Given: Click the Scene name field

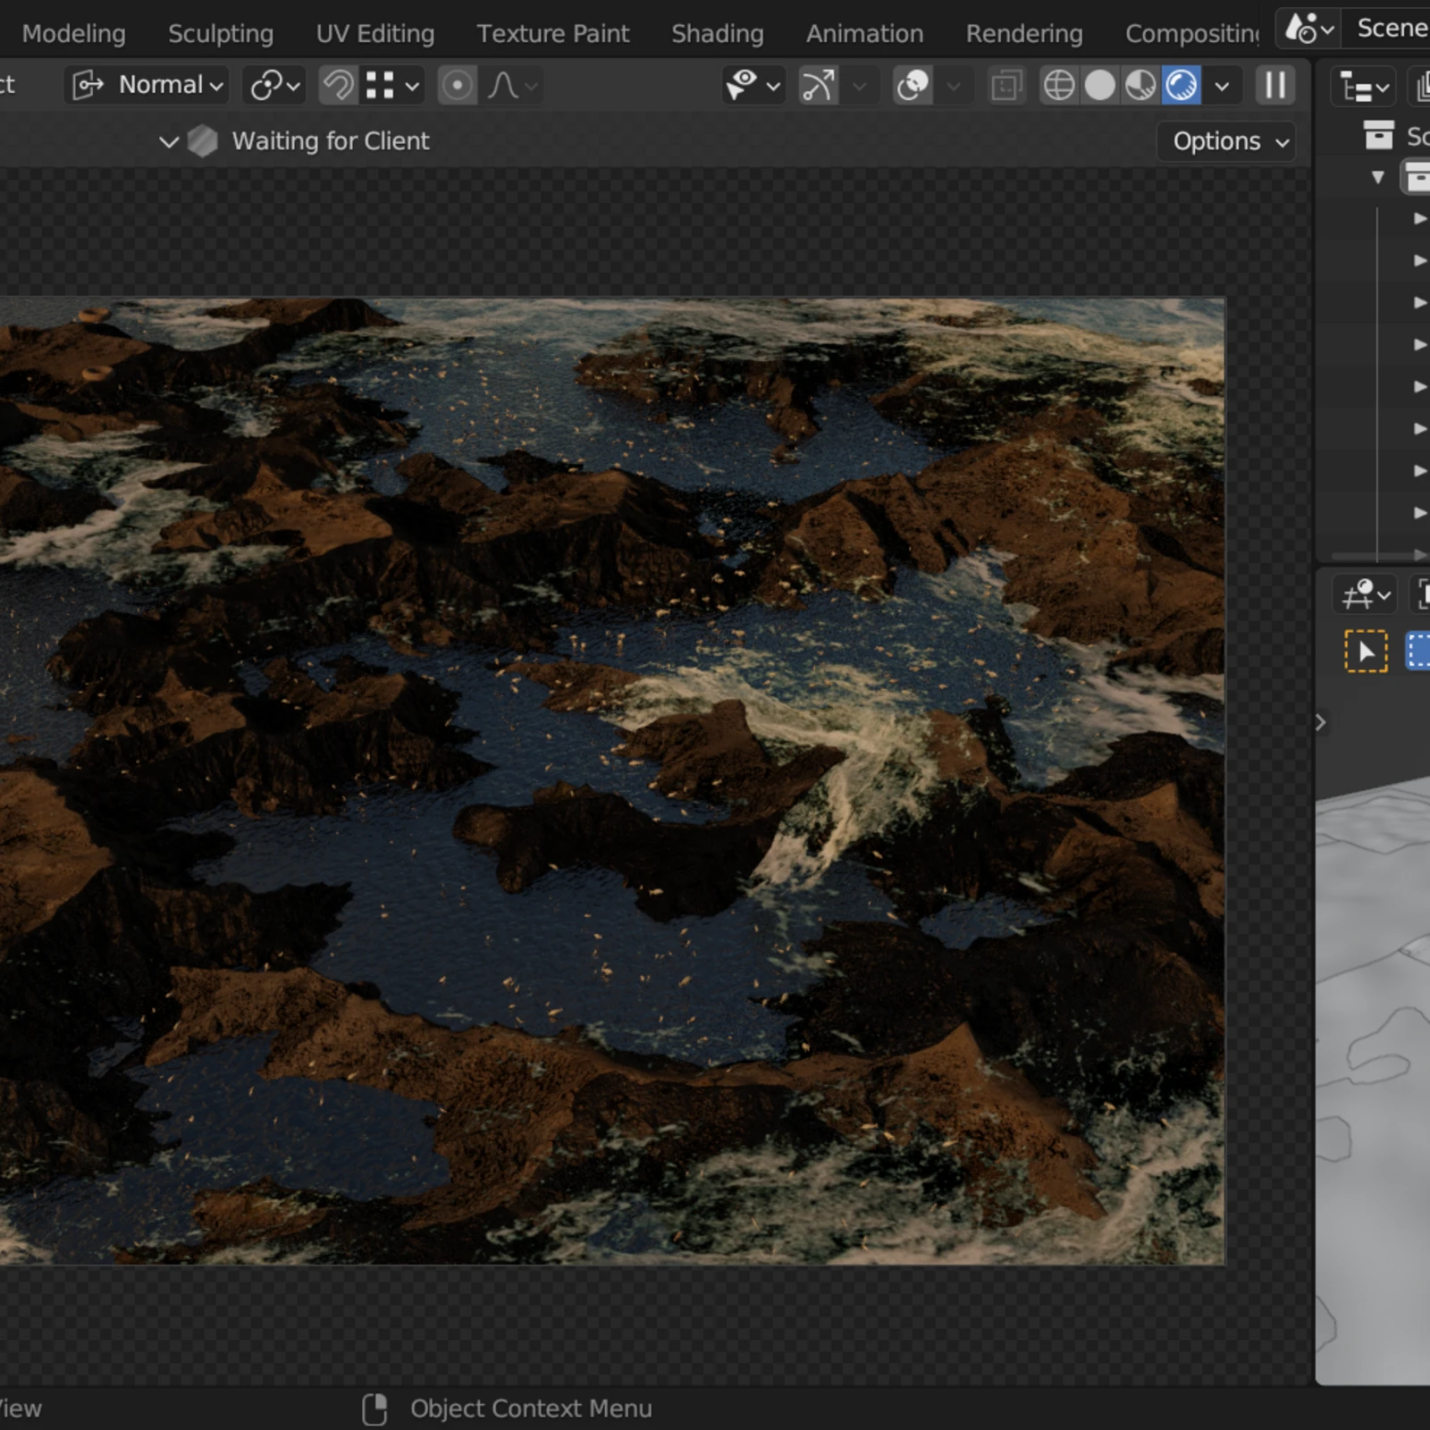Looking at the screenshot, I should pos(1392,29).
